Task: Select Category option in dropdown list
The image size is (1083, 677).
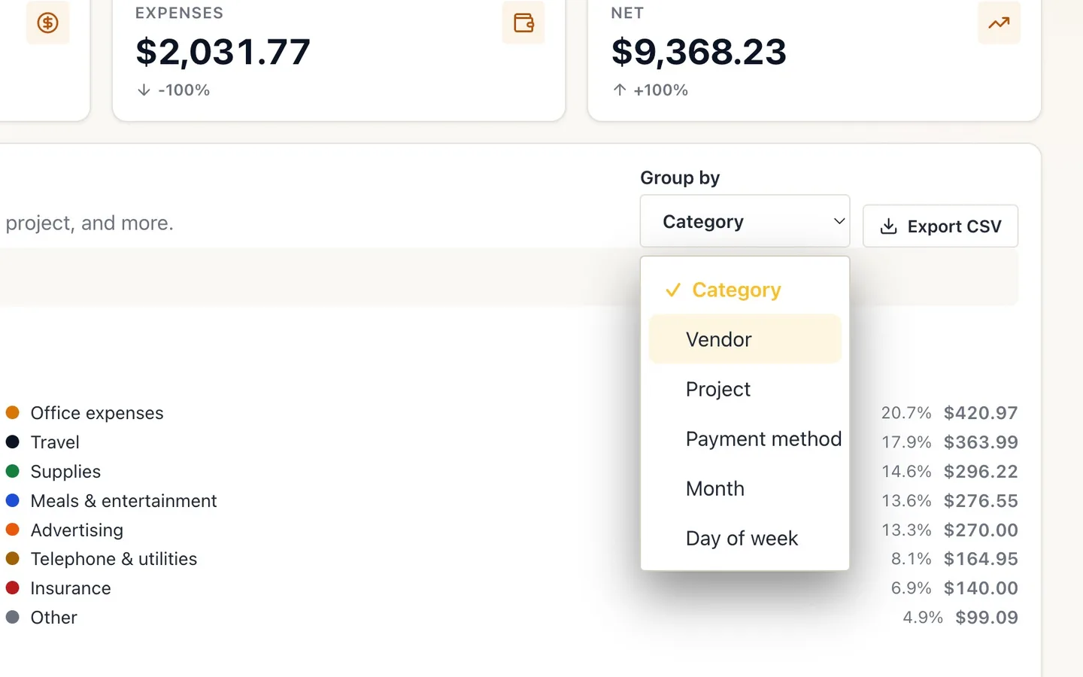Action: point(745,290)
